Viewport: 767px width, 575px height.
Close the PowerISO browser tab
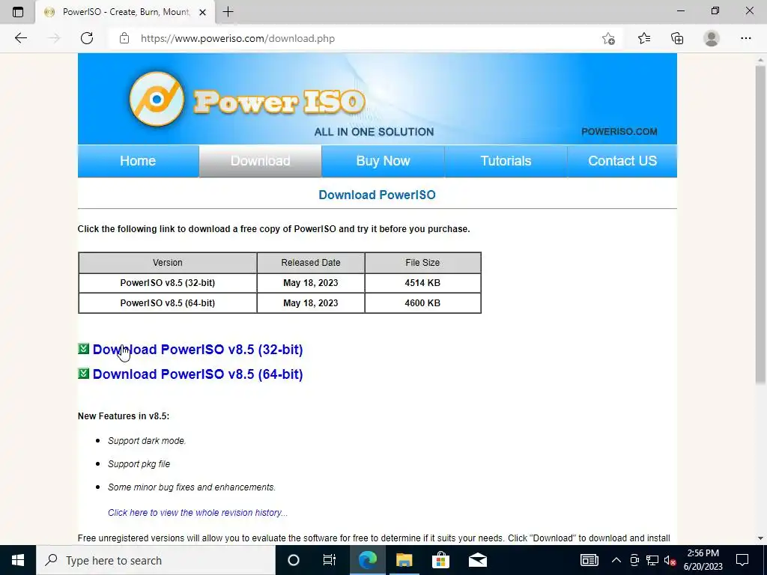[202, 12]
